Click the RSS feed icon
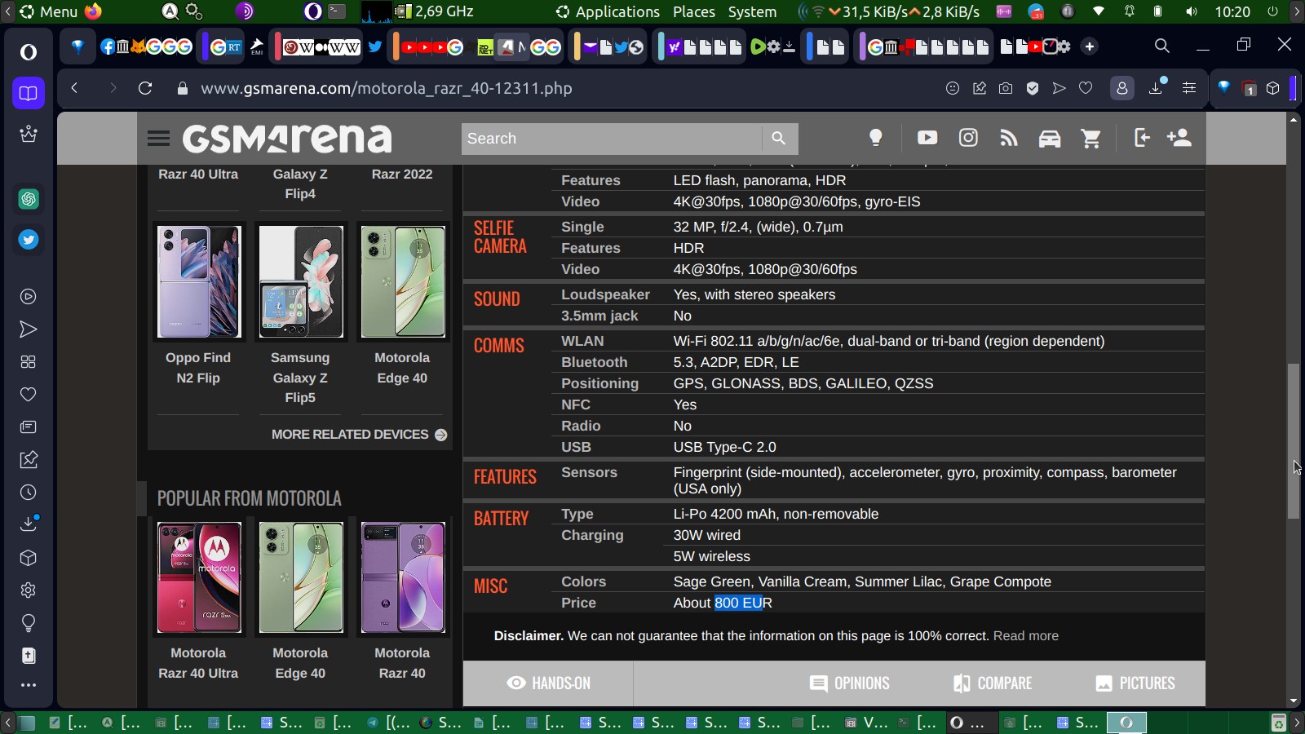This screenshot has width=1305, height=734. tap(1008, 139)
